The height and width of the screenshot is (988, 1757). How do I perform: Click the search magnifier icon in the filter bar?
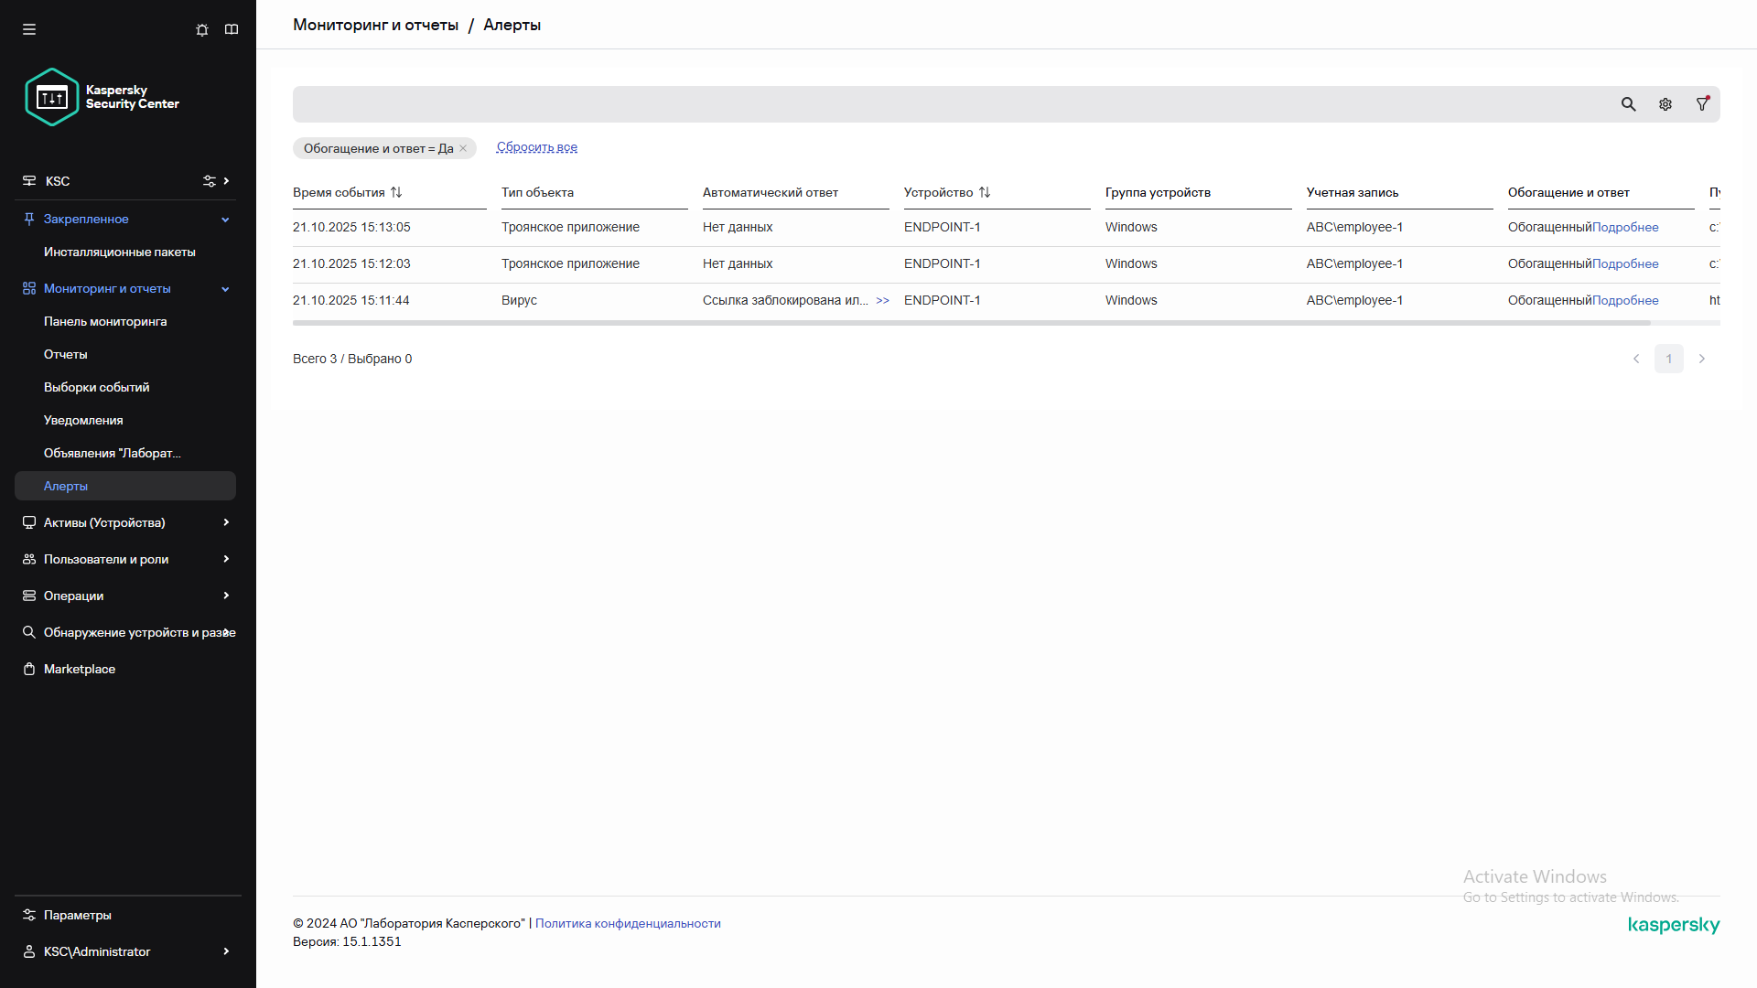coord(1628,104)
